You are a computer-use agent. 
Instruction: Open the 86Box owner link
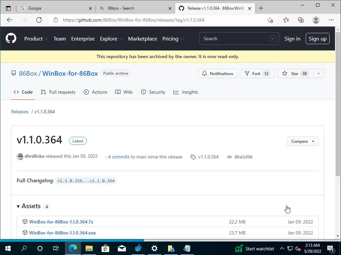point(28,73)
